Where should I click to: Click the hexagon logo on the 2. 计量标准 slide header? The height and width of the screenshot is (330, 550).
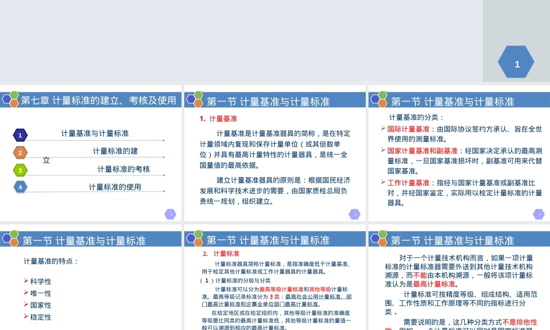[195, 239]
